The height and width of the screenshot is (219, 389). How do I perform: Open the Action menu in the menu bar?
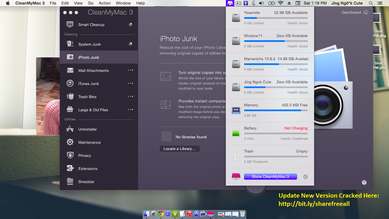coord(105,3)
